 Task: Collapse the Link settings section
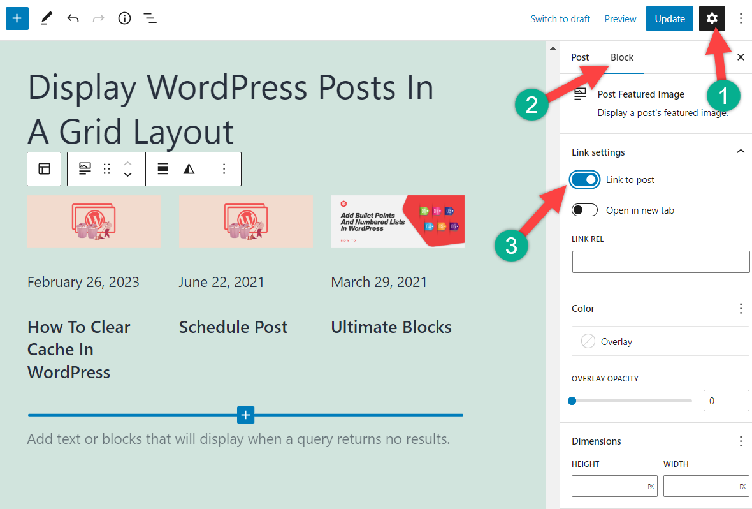tap(741, 152)
